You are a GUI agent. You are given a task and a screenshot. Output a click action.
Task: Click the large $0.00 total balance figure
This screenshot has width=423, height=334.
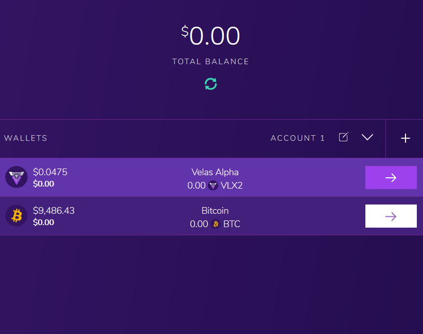pos(211,36)
